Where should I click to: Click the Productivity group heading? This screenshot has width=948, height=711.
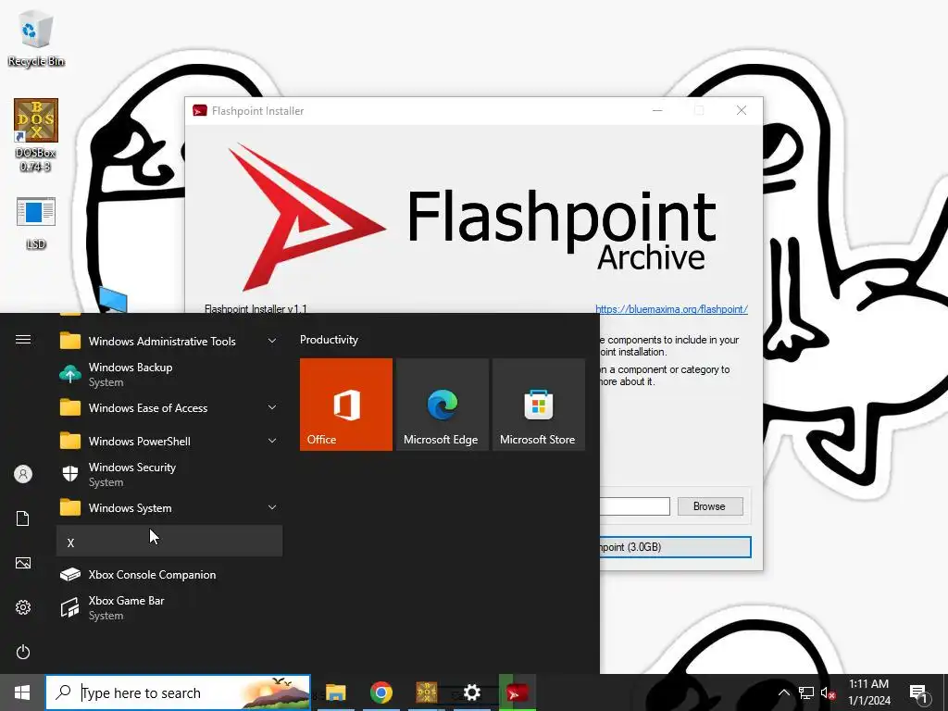click(x=329, y=340)
